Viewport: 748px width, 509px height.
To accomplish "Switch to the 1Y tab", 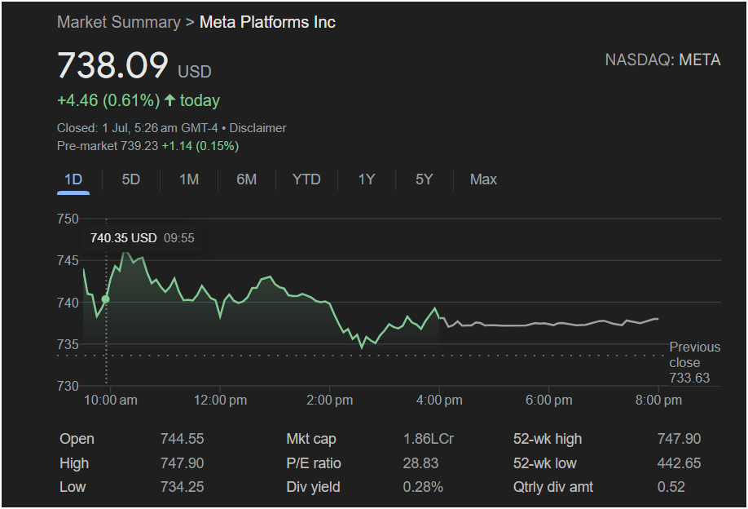I will coord(367,179).
